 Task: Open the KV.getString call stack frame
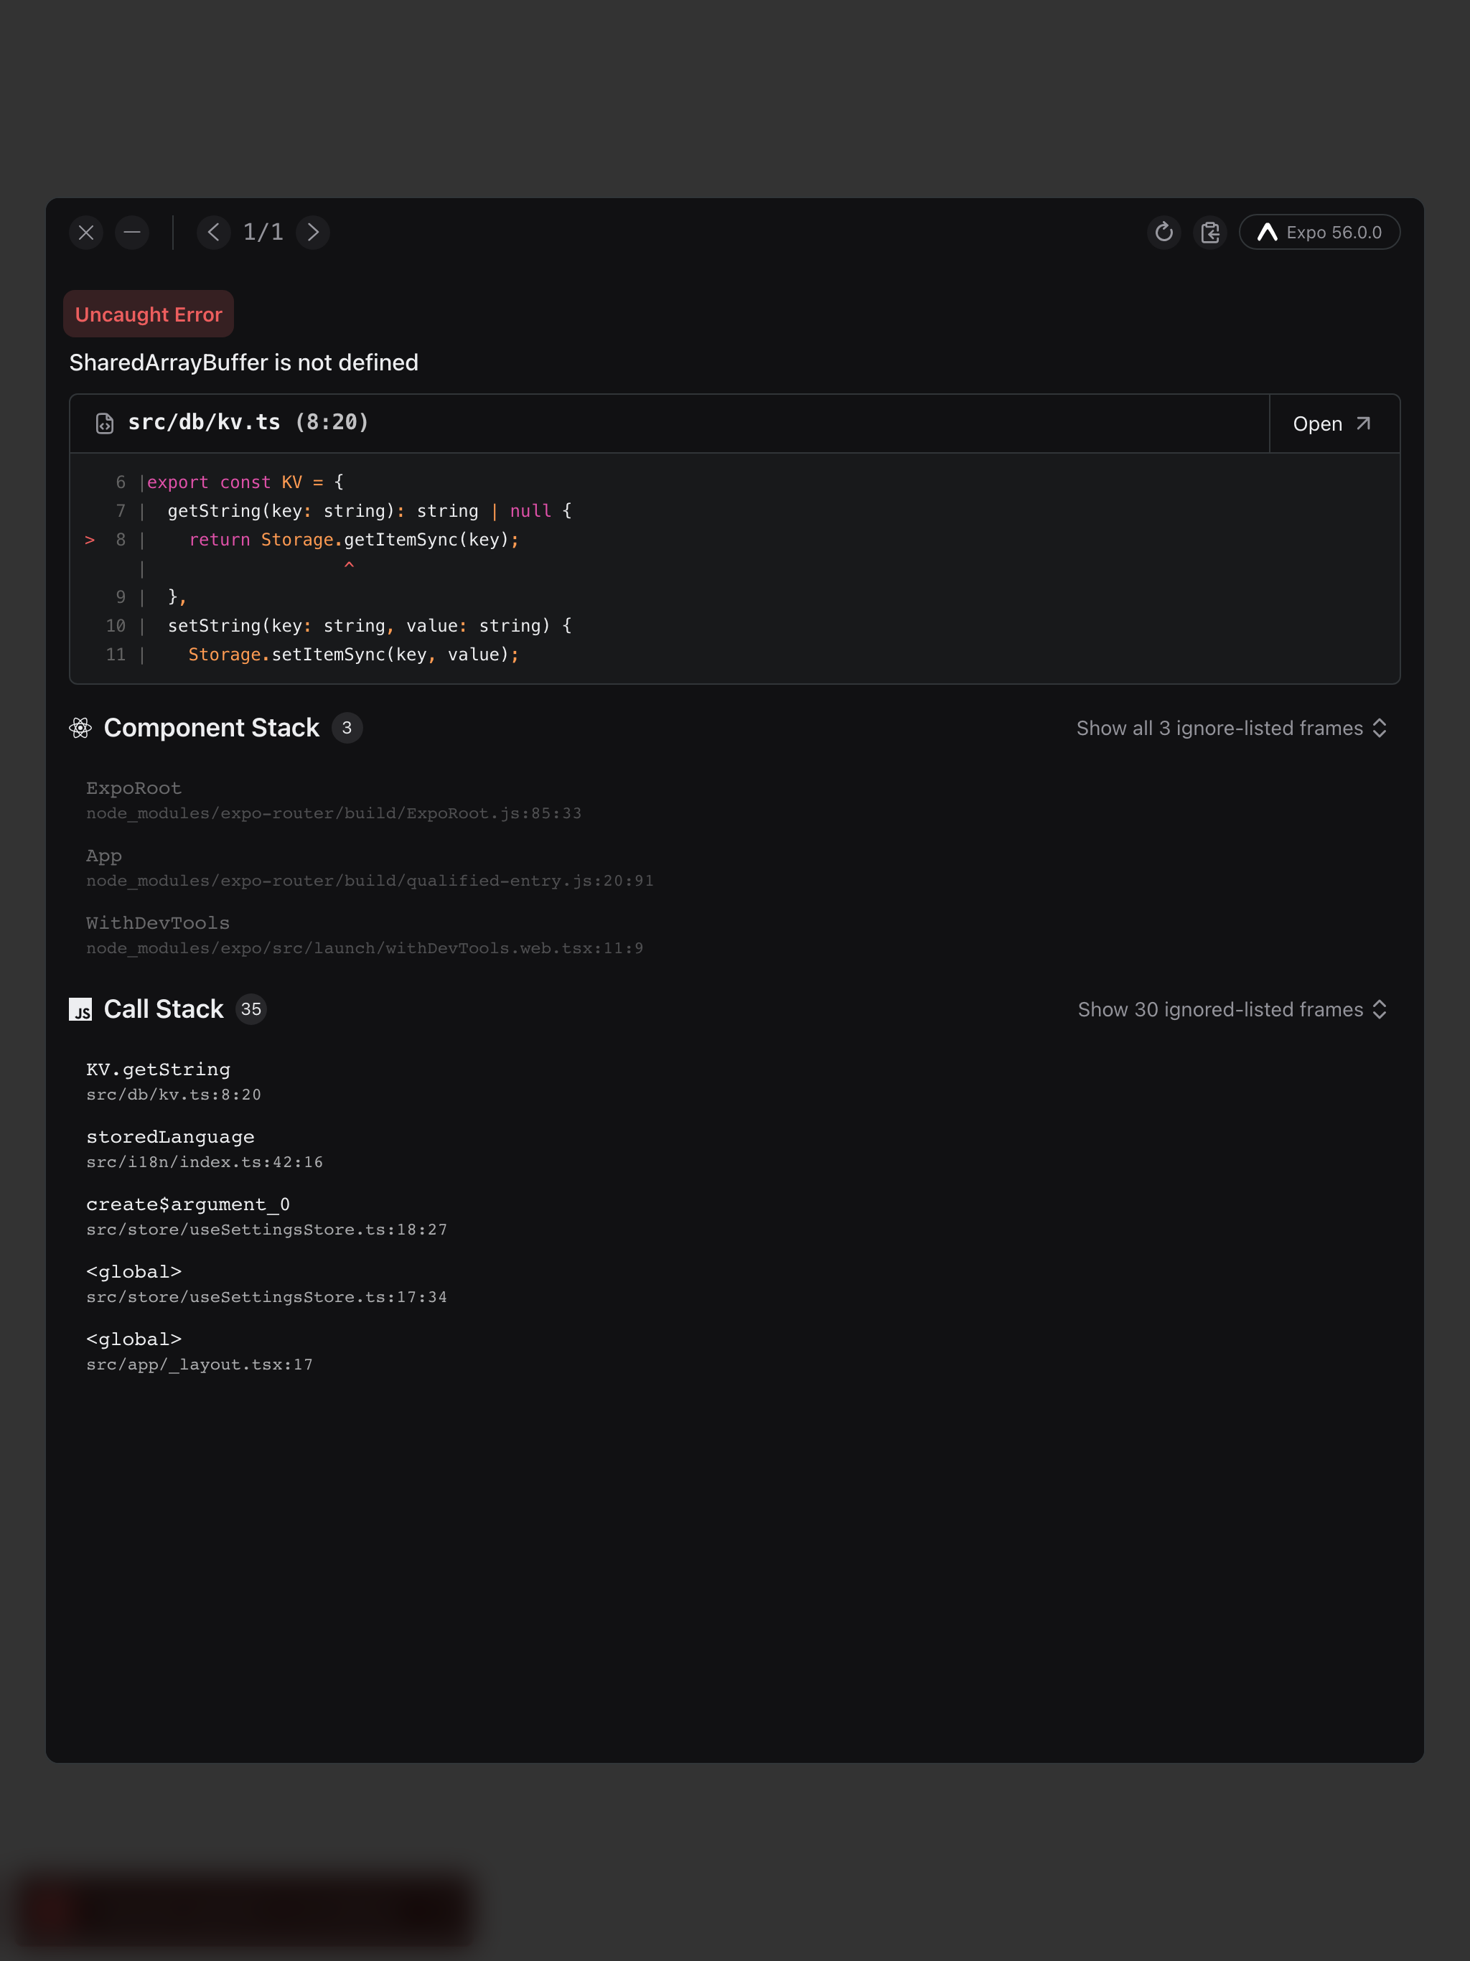(174, 1081)
